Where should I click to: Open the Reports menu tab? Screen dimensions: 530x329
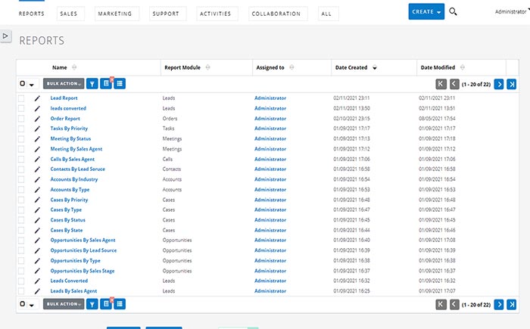click(32, 14)
